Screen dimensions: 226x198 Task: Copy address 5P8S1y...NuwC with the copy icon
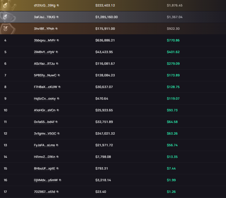click(x=59, y=75)
